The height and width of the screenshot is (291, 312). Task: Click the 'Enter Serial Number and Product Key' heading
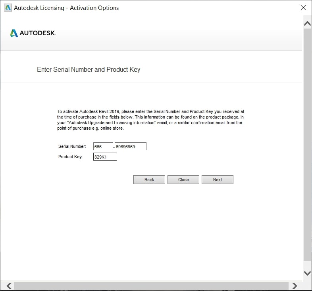pos(89,70)
